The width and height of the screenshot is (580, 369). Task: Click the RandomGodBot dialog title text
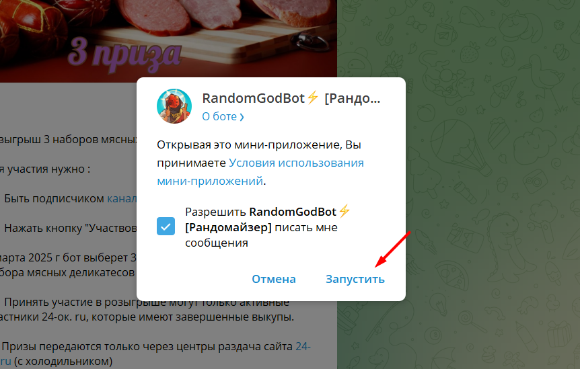click(x=291, y=98)
